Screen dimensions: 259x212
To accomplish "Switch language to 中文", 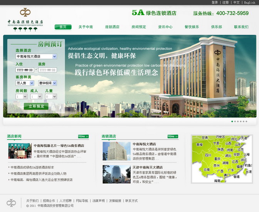I will coord(236,2).
